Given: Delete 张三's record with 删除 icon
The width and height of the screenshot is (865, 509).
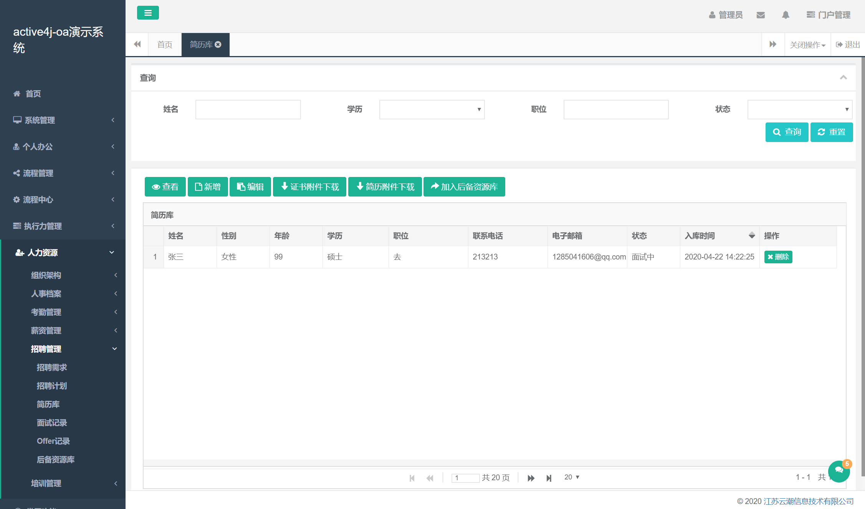Looking at the screenshot, I should point(778,257).
